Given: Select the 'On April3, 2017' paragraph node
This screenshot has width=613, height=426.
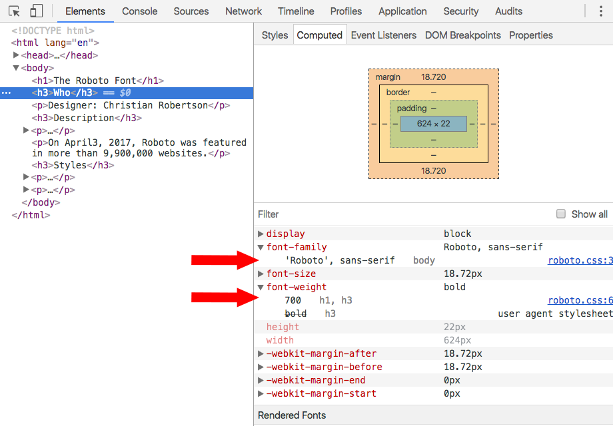Looking at the screenshot, I should (139, 148).
